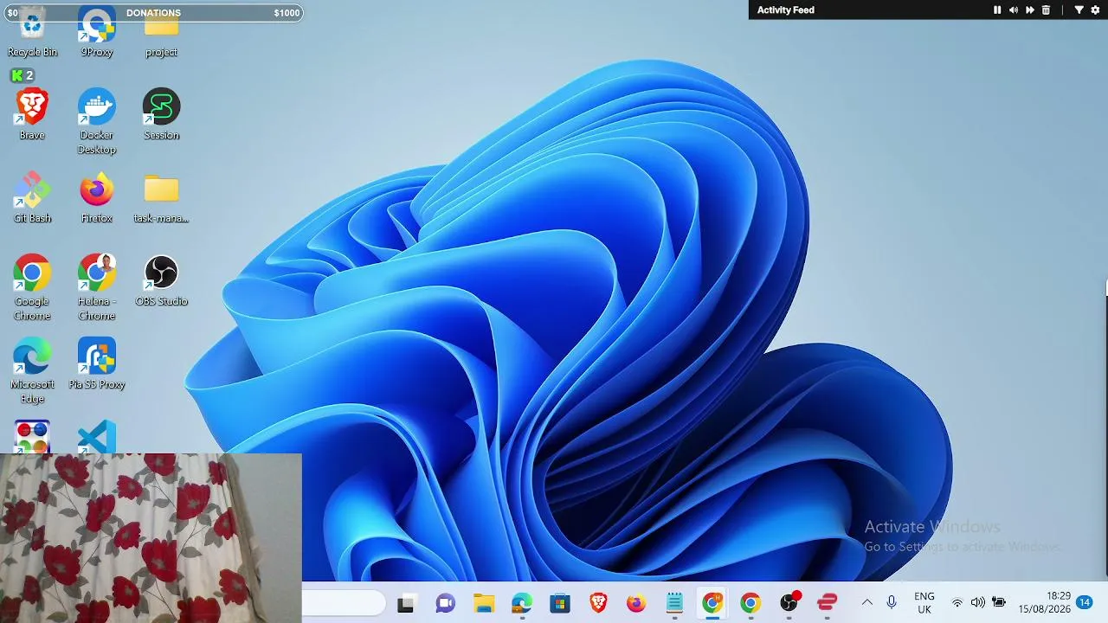The height and width of the screenshot is (623, 1108).
Task: Select the Docker Desktop shortcut
Action: click(97, 121)
